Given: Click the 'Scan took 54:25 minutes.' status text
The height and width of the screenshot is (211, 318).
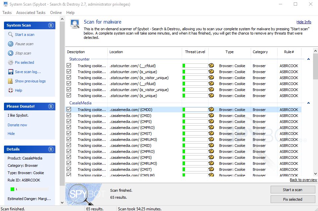Looking at the screenshot, I should [x=140, y=209].
